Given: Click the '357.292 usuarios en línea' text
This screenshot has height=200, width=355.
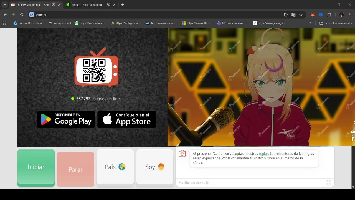Looking at the screenshot, I should 99,99.
